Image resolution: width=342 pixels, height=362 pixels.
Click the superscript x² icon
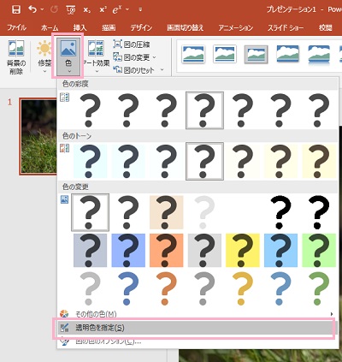(103, 9)
